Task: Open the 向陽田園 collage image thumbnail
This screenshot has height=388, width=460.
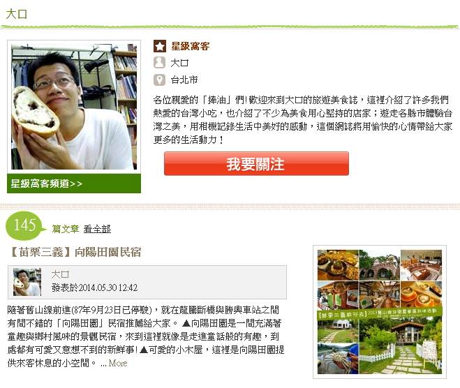Action: click(x=380, y=312)
